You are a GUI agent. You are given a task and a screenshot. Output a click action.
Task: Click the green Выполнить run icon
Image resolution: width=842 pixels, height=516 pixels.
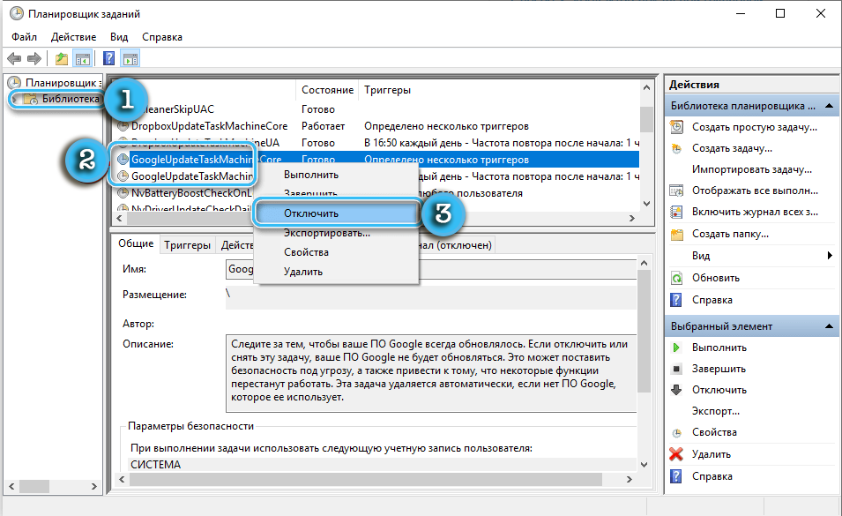coord(676,348)
